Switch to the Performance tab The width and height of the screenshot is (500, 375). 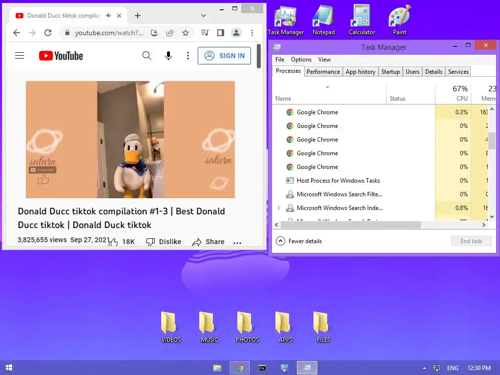tap(323, 72)
